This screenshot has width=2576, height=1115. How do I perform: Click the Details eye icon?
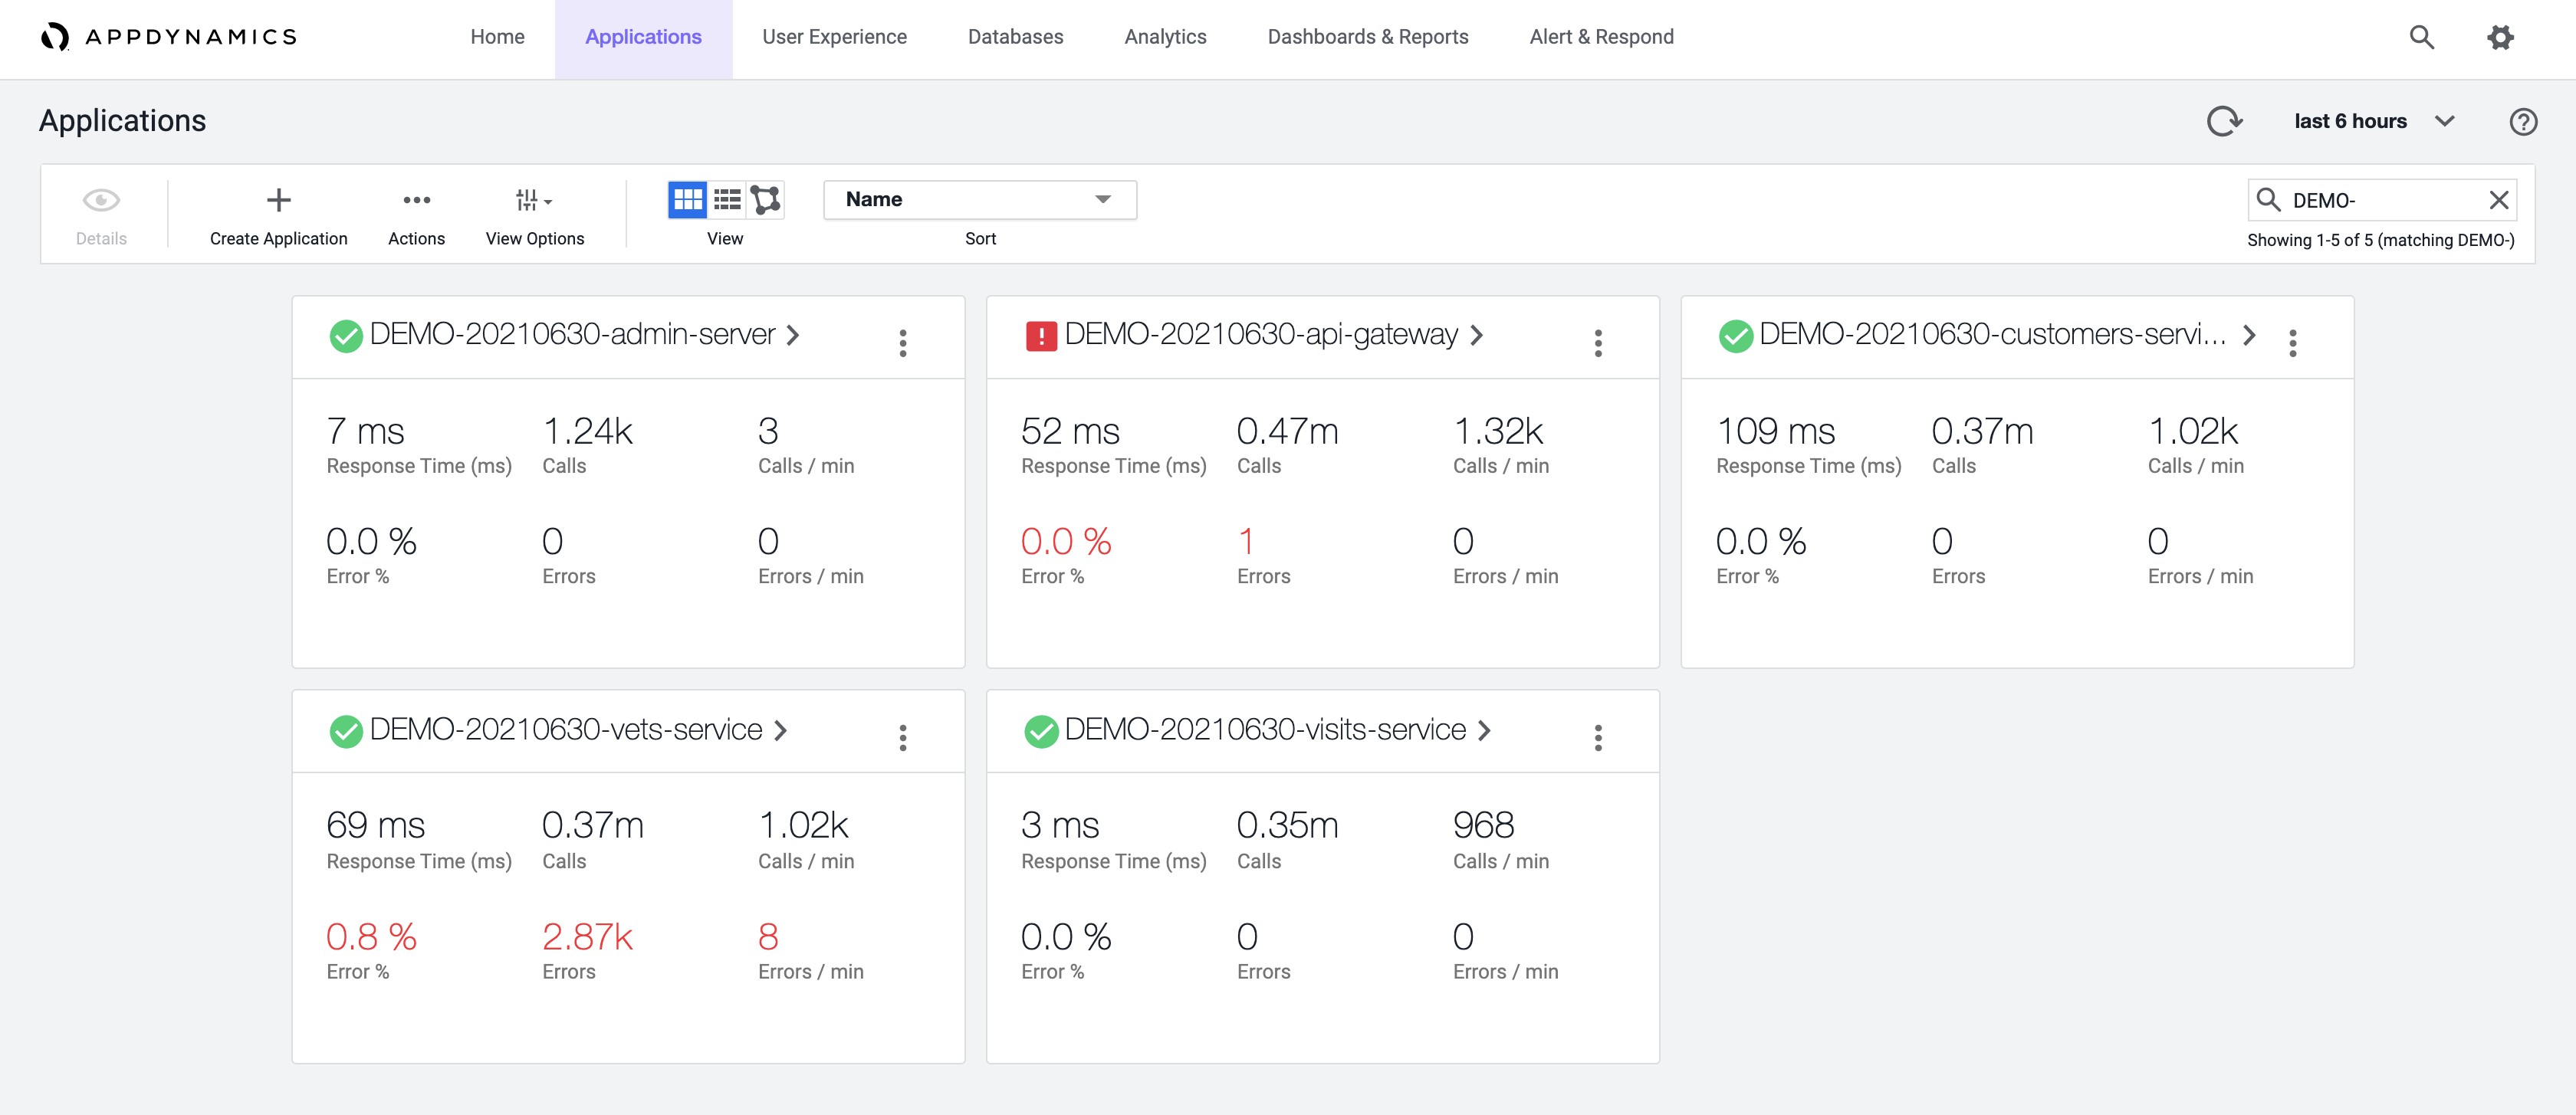tap(101, 200)
